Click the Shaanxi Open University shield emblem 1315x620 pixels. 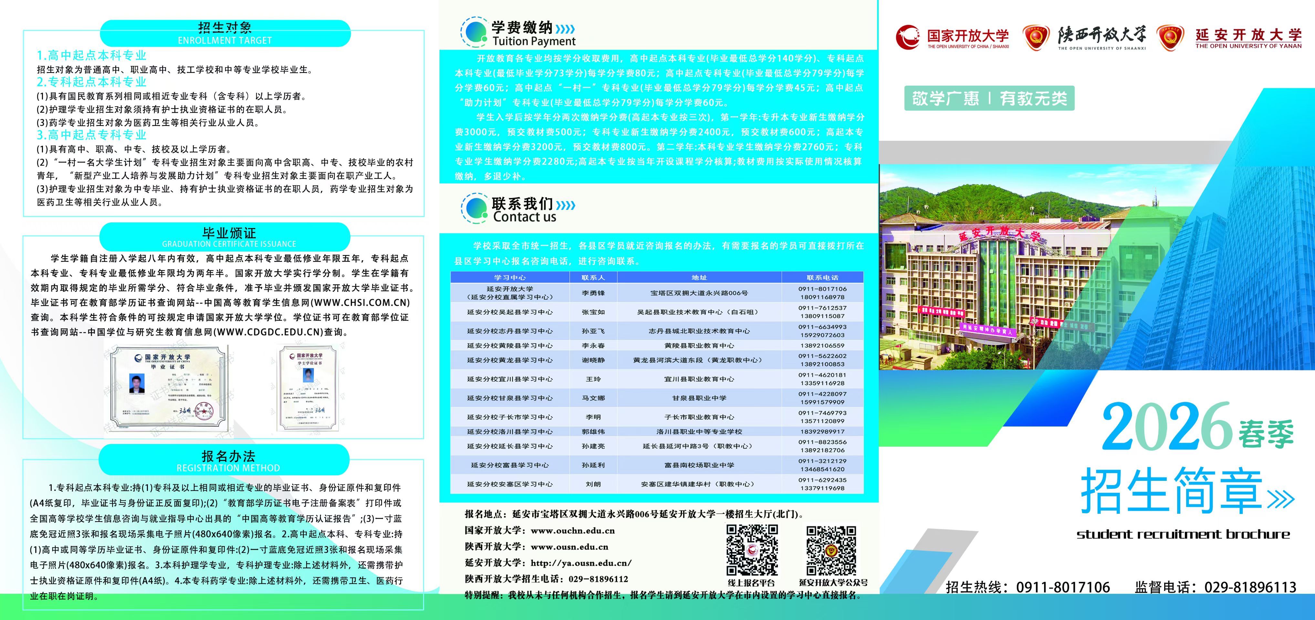click(x=1036, y=37)
